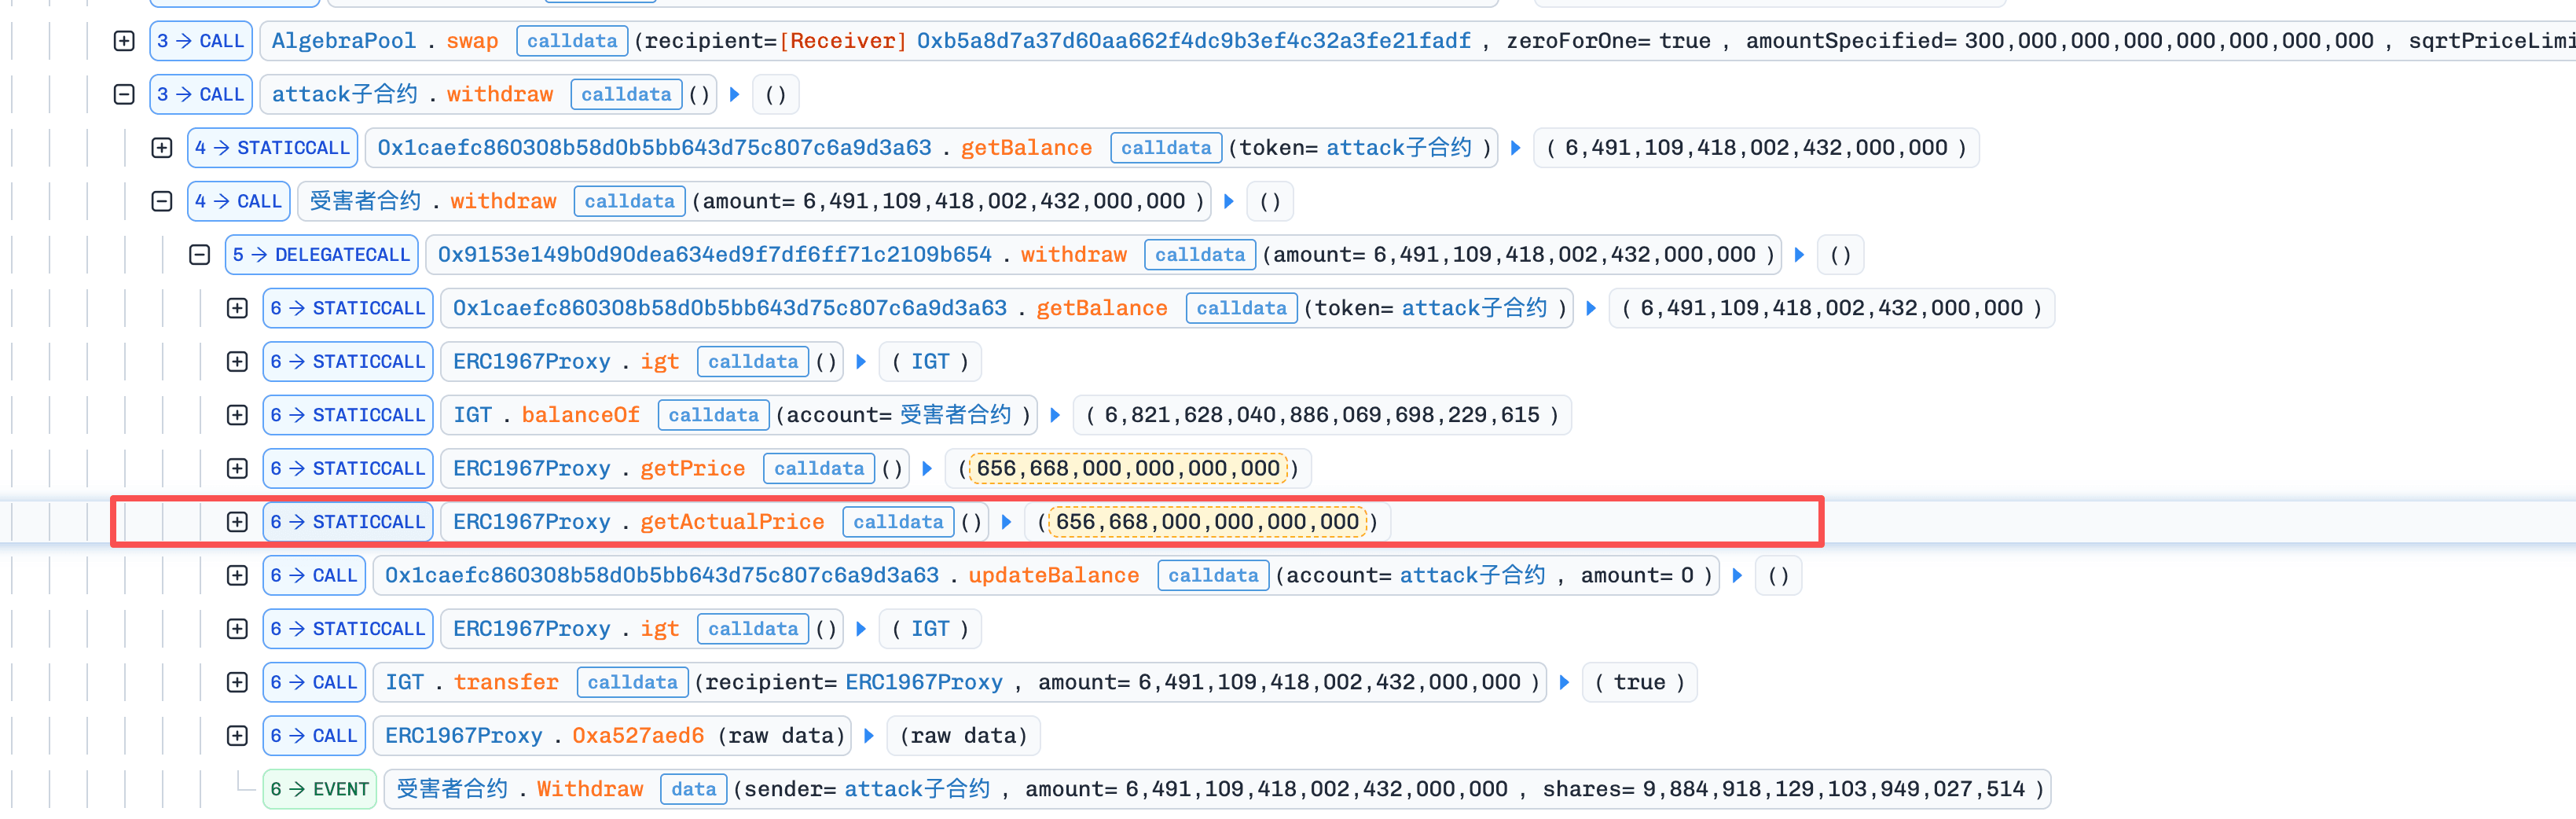Screen dimensions: 2576x819
Task: Click the 5 → DELEGATECALL type badge
Action: pyautogui.click(x=321, y=255)
